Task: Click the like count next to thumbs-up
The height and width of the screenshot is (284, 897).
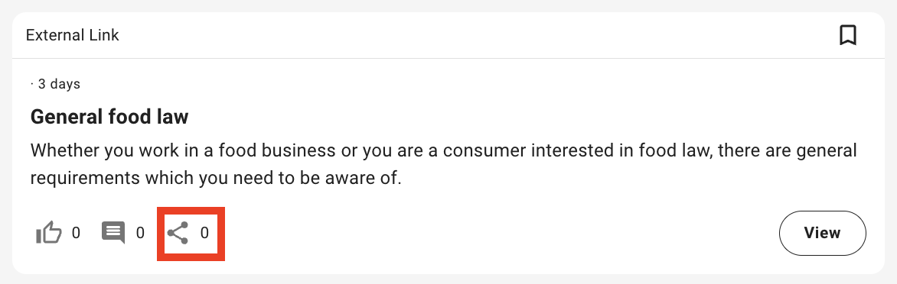Action: coord(76,233)
